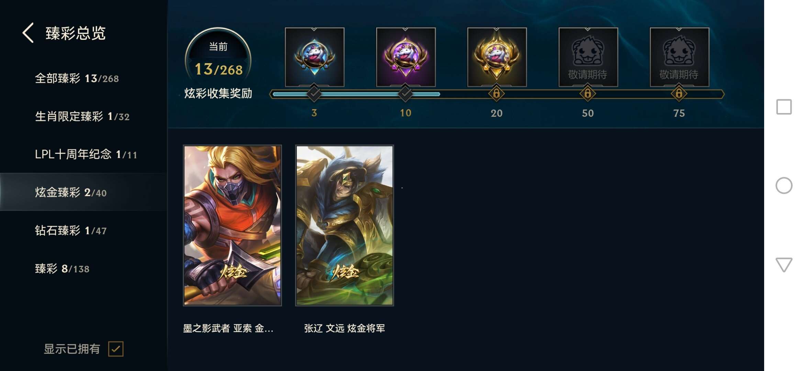Click the checkmark marker at milestone 3
Image resolution: width=804 pixels, height=371 pixels.
point(314,93)
